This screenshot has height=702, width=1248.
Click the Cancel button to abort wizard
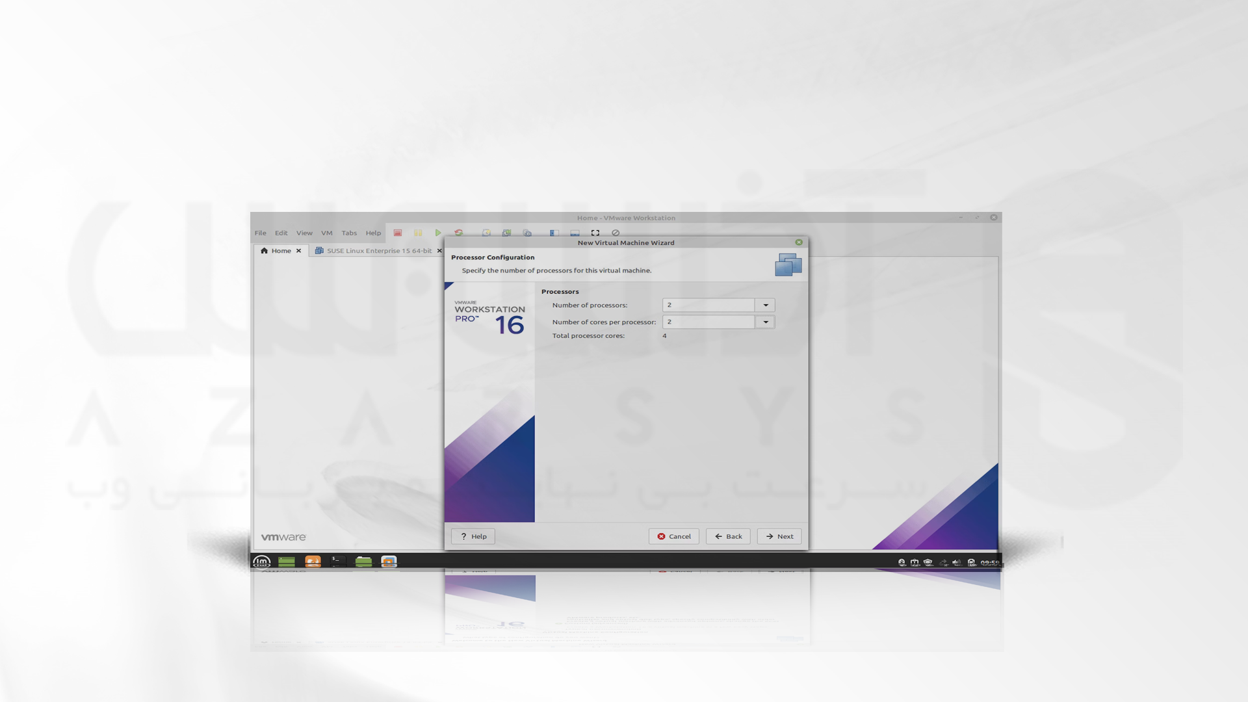675,536
